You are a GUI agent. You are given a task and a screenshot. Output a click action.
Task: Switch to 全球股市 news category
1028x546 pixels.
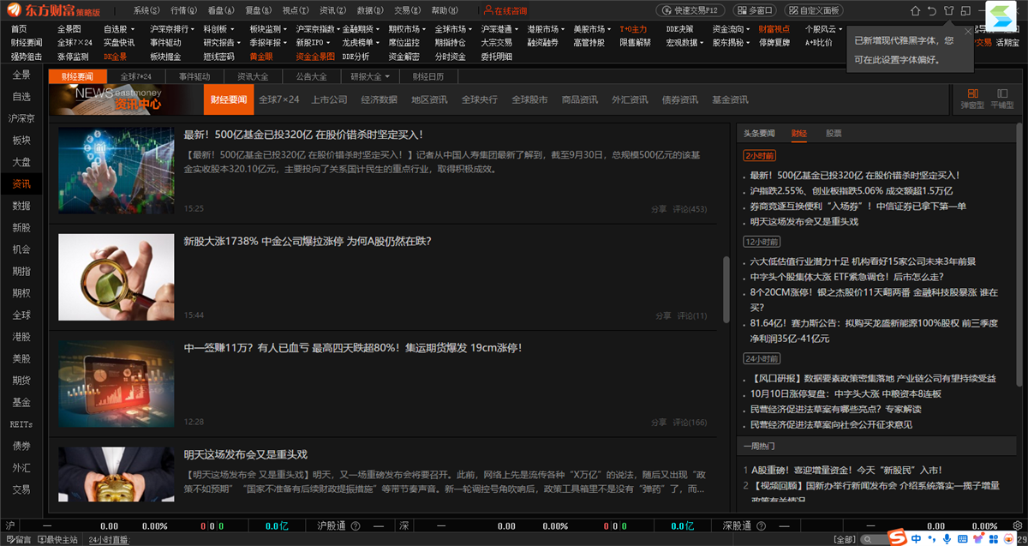(x=529, y=99)
